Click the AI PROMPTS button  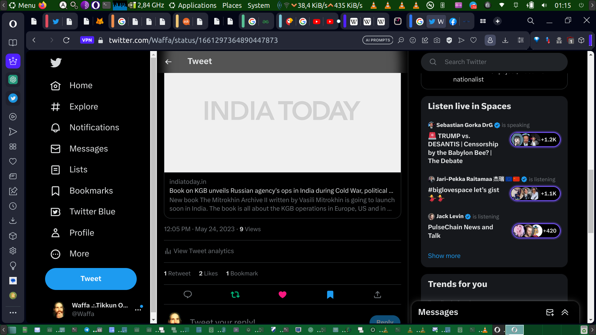tap(378, 40)
